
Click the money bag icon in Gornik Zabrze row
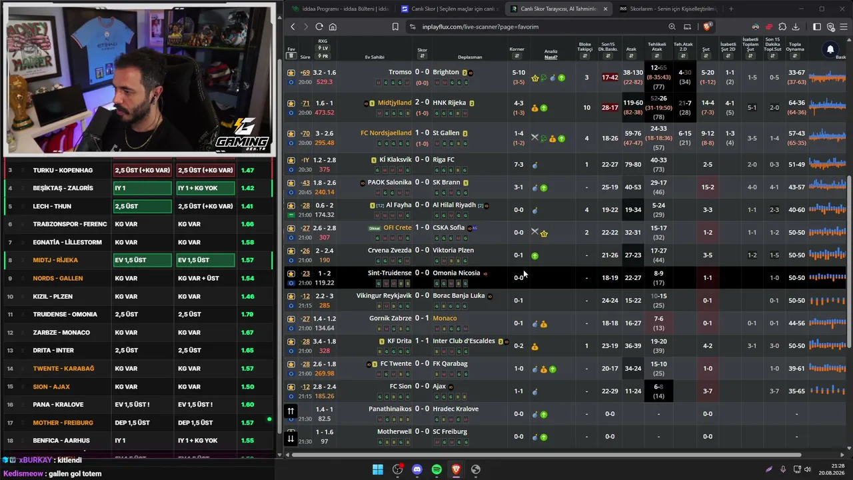[544, 324]
